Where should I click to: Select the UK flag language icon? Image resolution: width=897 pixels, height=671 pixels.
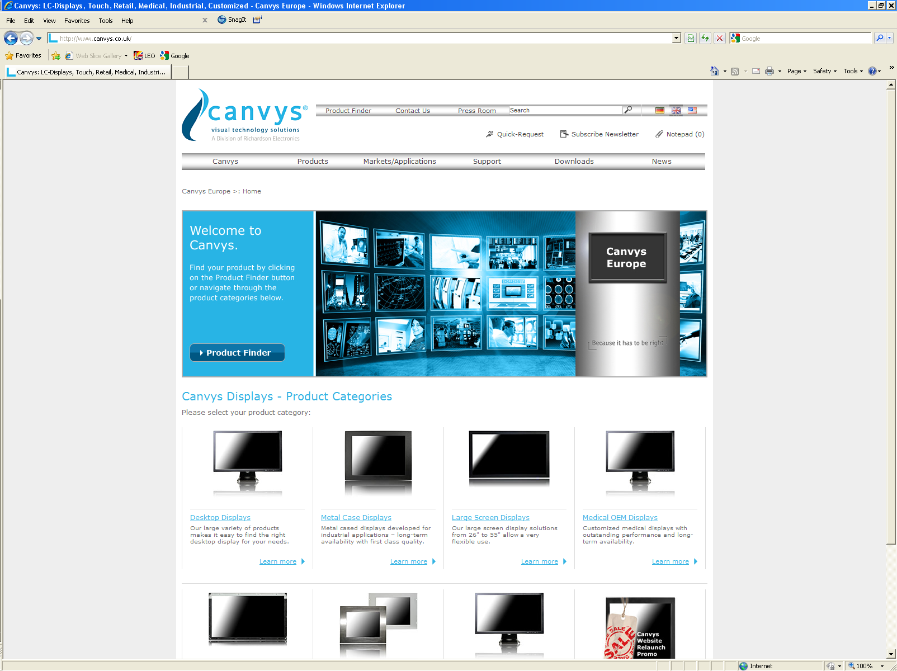coord(676,110)
